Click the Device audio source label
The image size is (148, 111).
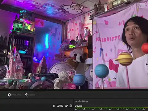click(x=78, y=106)
